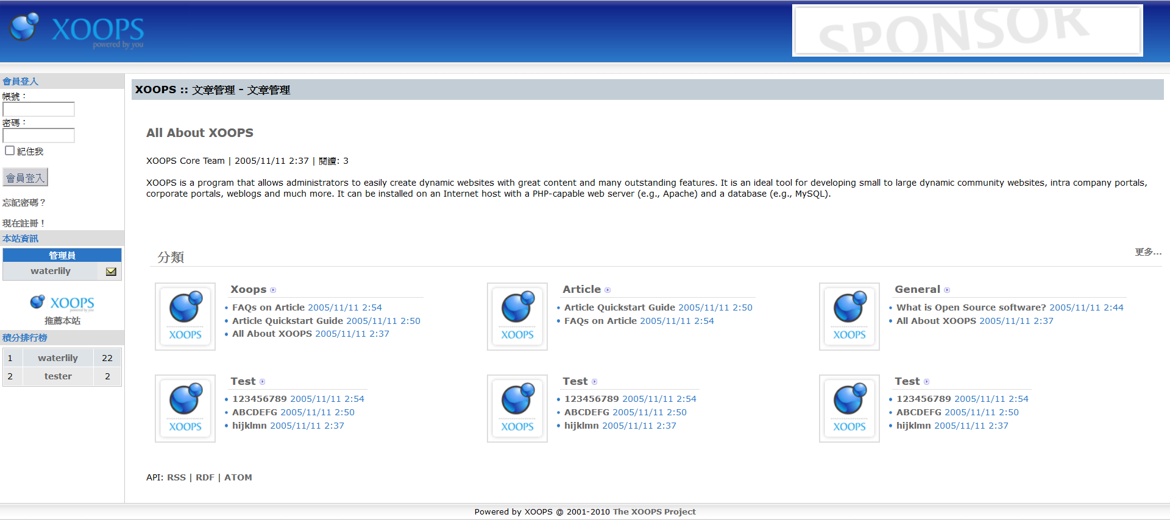Open Article Quickstart Guide under Article category
Viewport: 1170px width, 520px height.
(620, 307)
